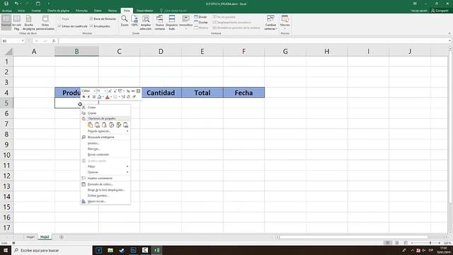
Task: Click second paste option (values) icon
Action: (98, 125)
